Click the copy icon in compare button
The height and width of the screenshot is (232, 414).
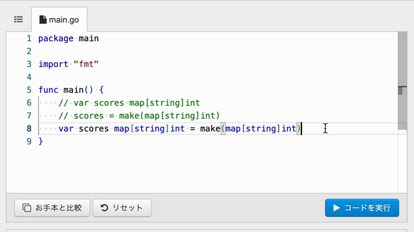tap(27, 208)
